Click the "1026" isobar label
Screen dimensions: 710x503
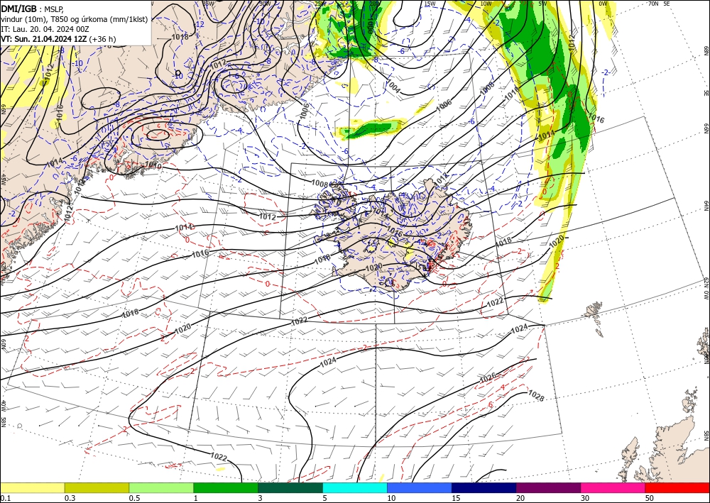pos(488,377)
